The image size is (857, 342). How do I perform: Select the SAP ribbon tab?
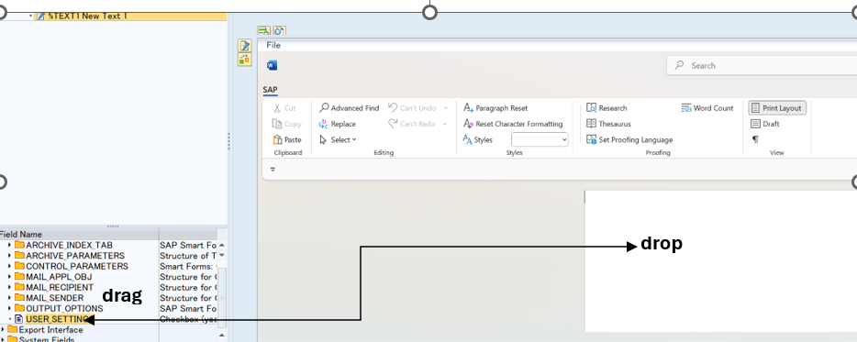(270, 90)
